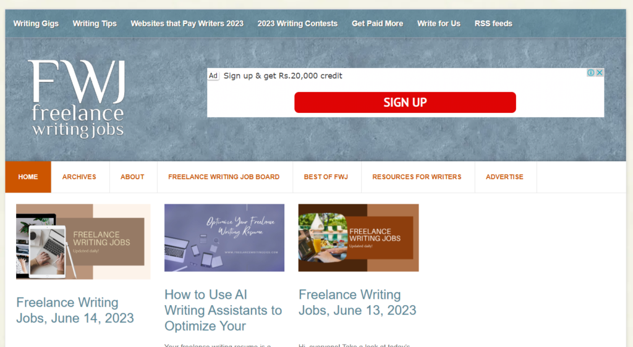The width and height of the screenshot is (633, 347).
Task: Open Writing Tips in top navigation
Action: point(95,23)
